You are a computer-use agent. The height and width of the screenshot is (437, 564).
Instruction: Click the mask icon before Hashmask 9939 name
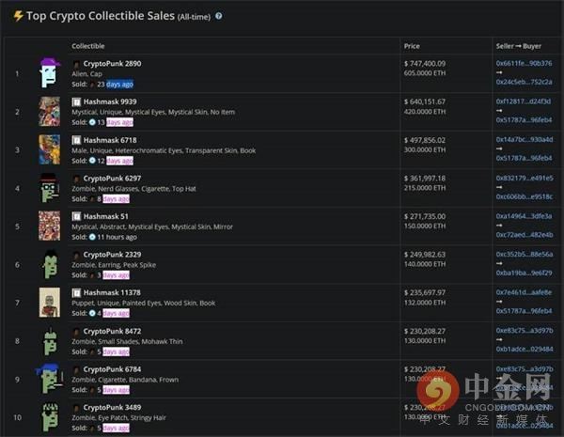coord(76,102)
